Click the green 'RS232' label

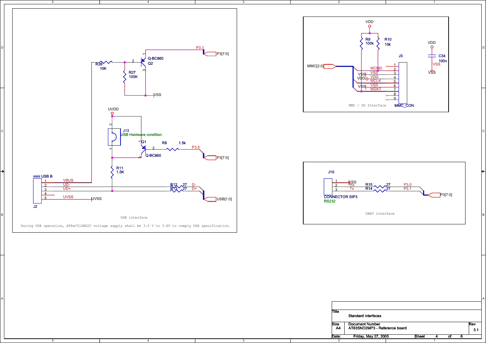330,201
